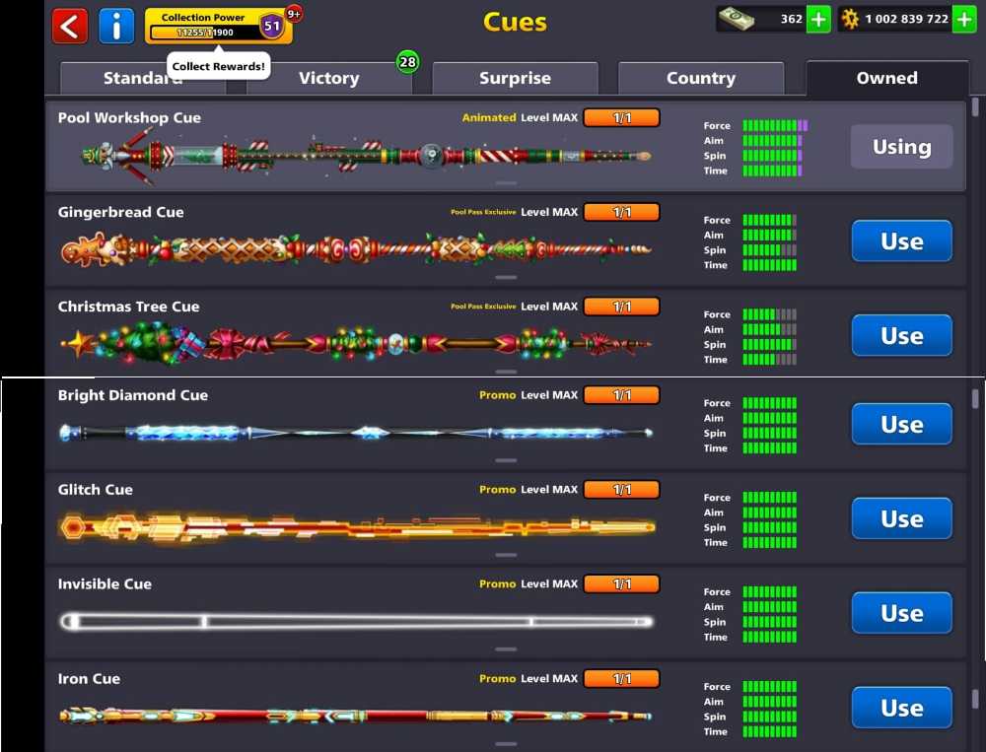
Task: Tap the red back arrow icon
Action: 70,26
